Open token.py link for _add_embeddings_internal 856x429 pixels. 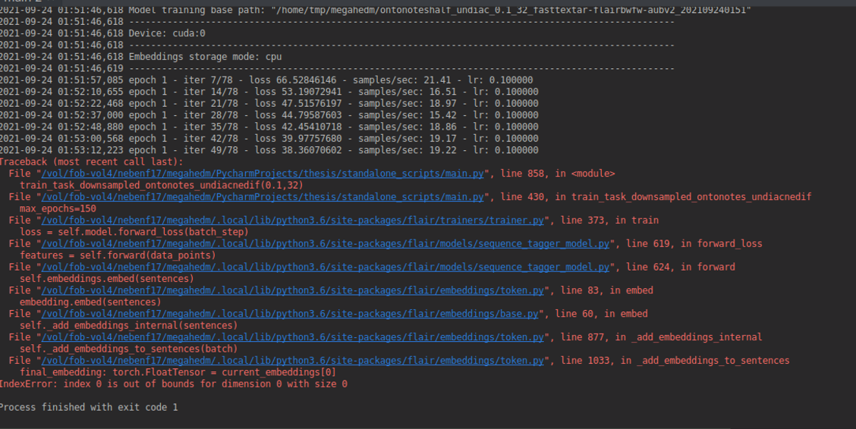click(x=293, y=337)
